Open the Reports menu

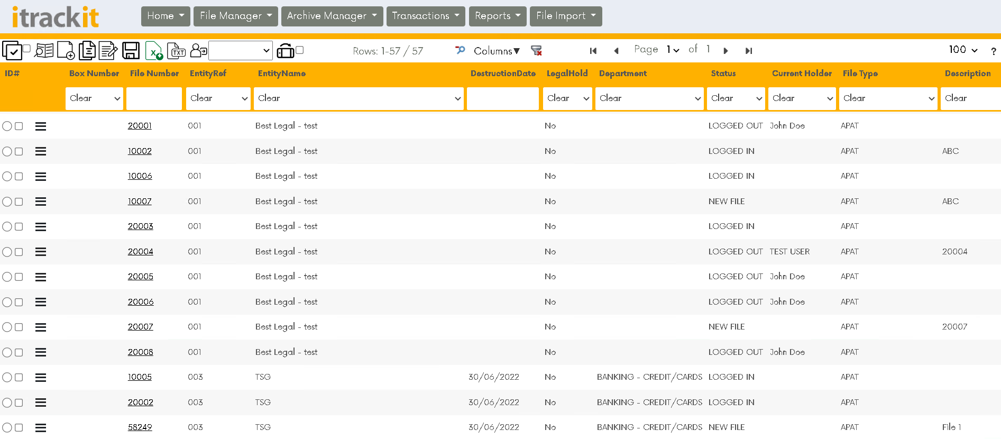498,16
